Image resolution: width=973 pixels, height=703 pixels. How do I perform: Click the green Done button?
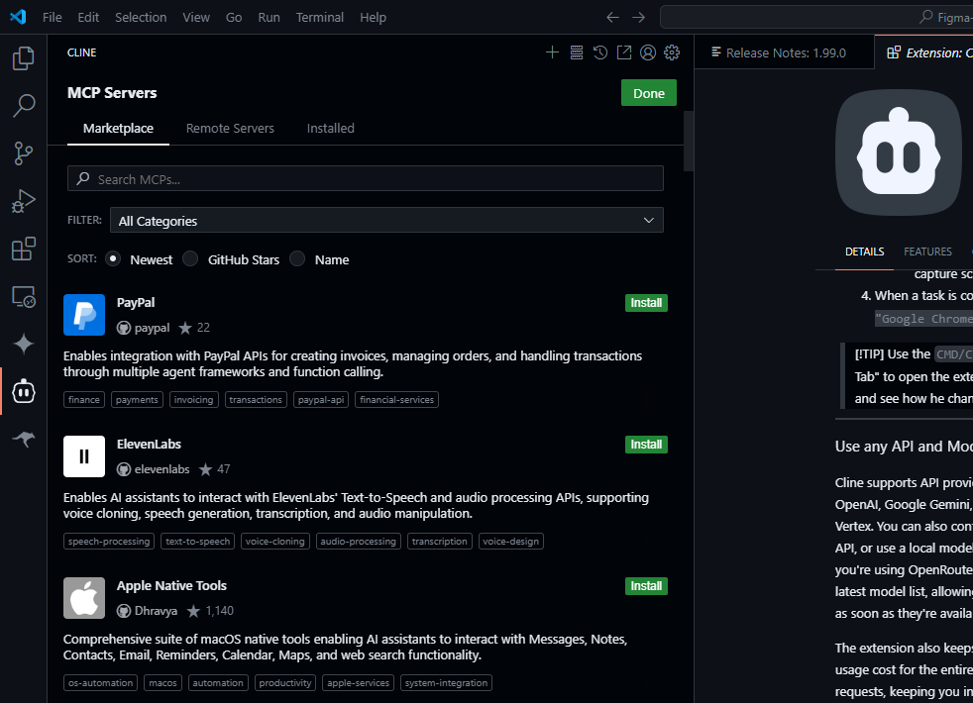648,93
